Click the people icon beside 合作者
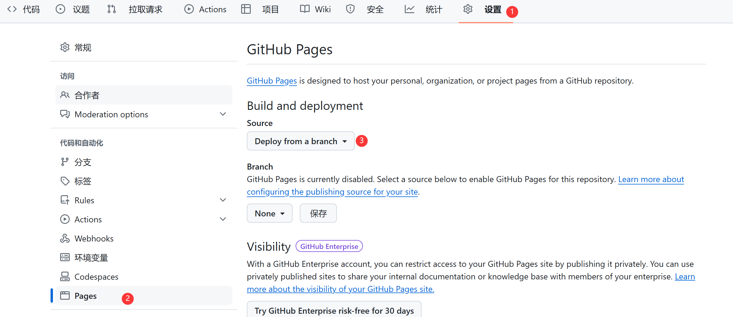 pos(65,95)
